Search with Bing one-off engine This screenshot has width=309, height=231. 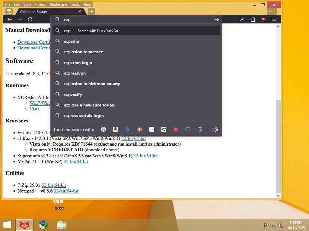tap(128, 129)
